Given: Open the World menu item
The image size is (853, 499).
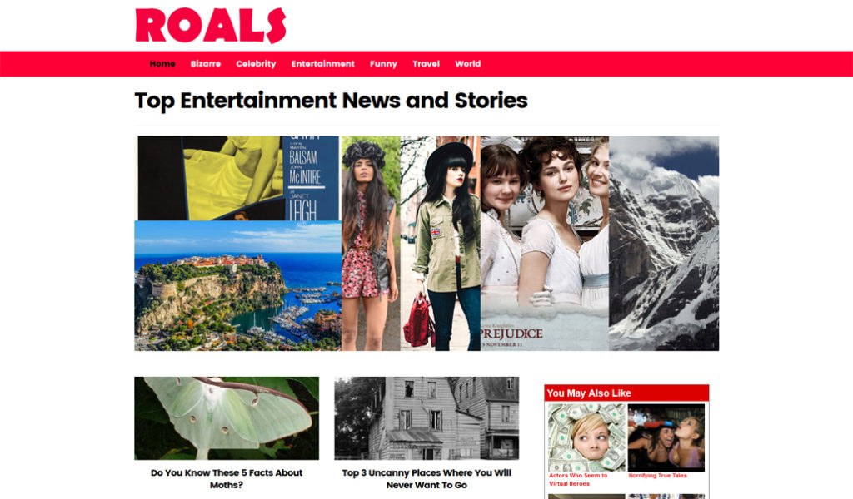Looking at the screenshot, I should (x=468, y=63).
